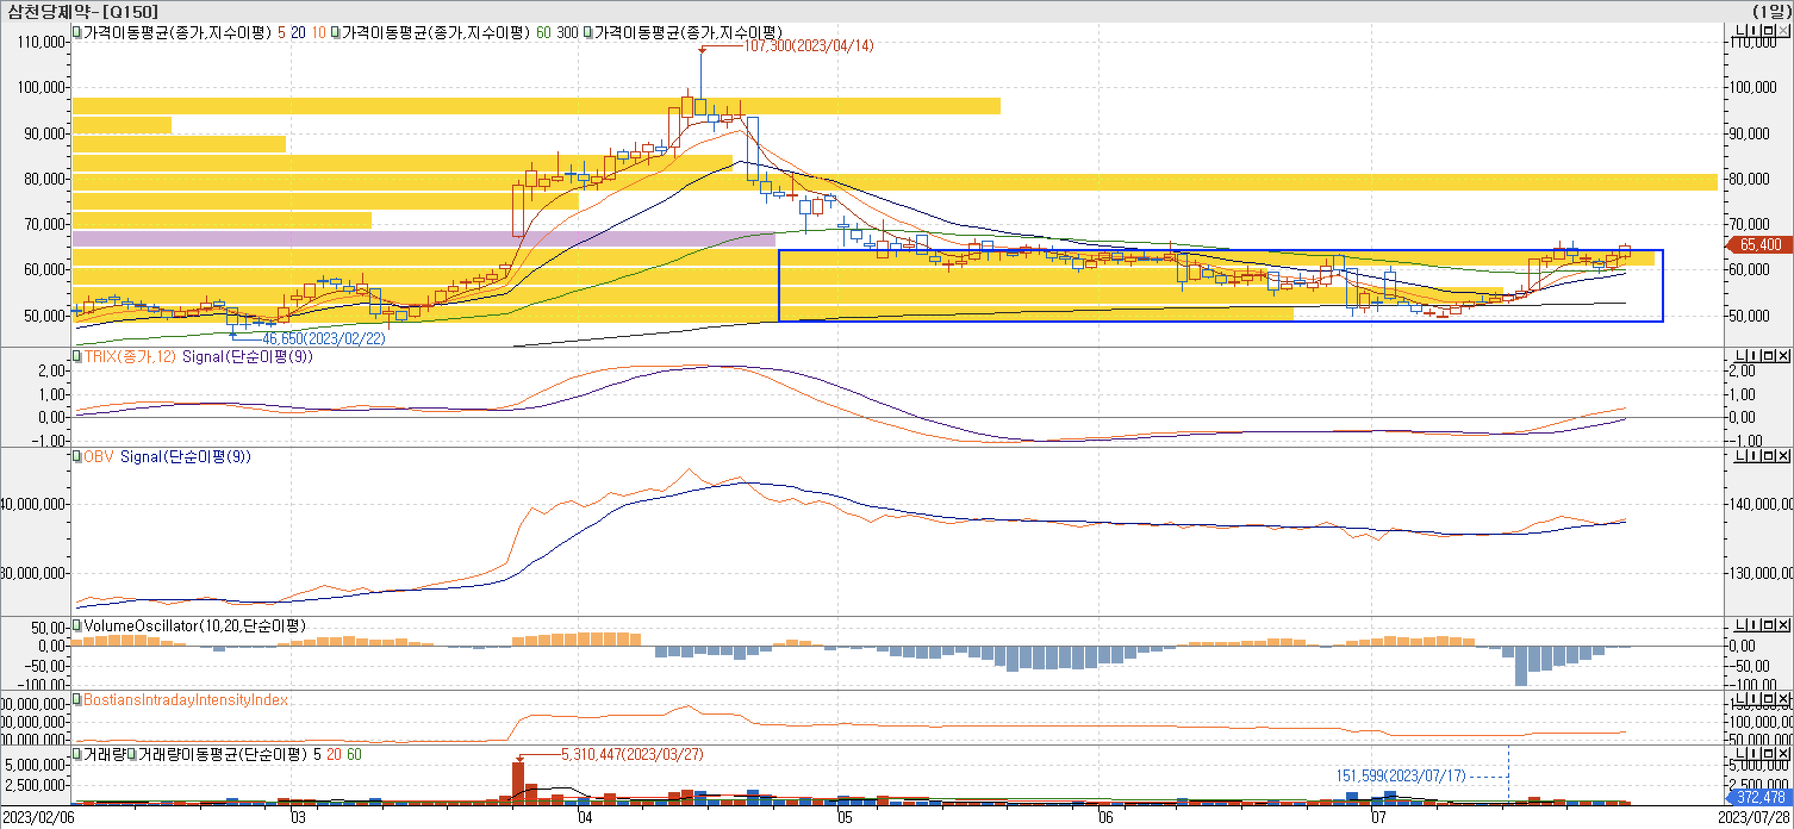Close the TRIX indicator panel
This screenshot has height=829, width=1794.
click(x=1783, y=356)
